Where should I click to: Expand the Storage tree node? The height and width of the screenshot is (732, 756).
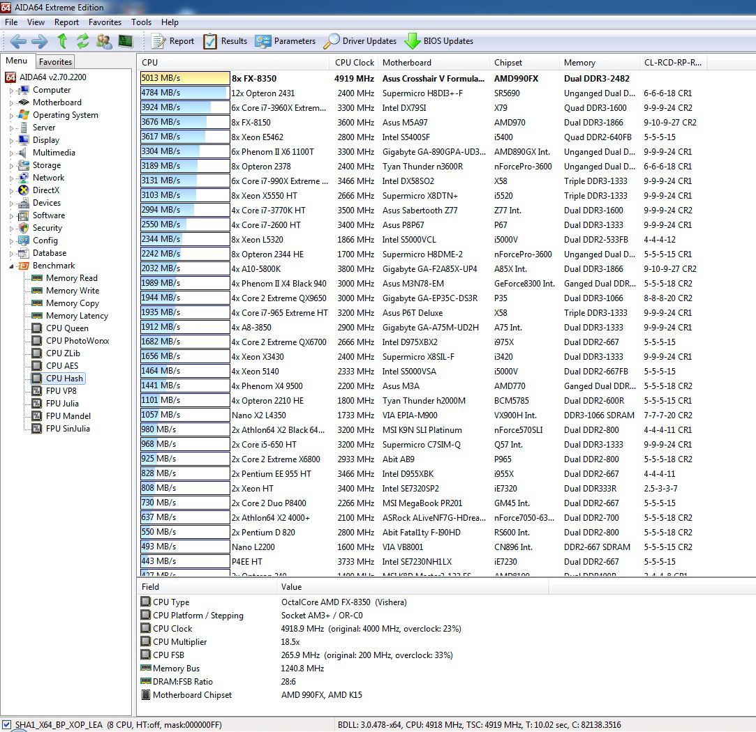coord(12,165)
